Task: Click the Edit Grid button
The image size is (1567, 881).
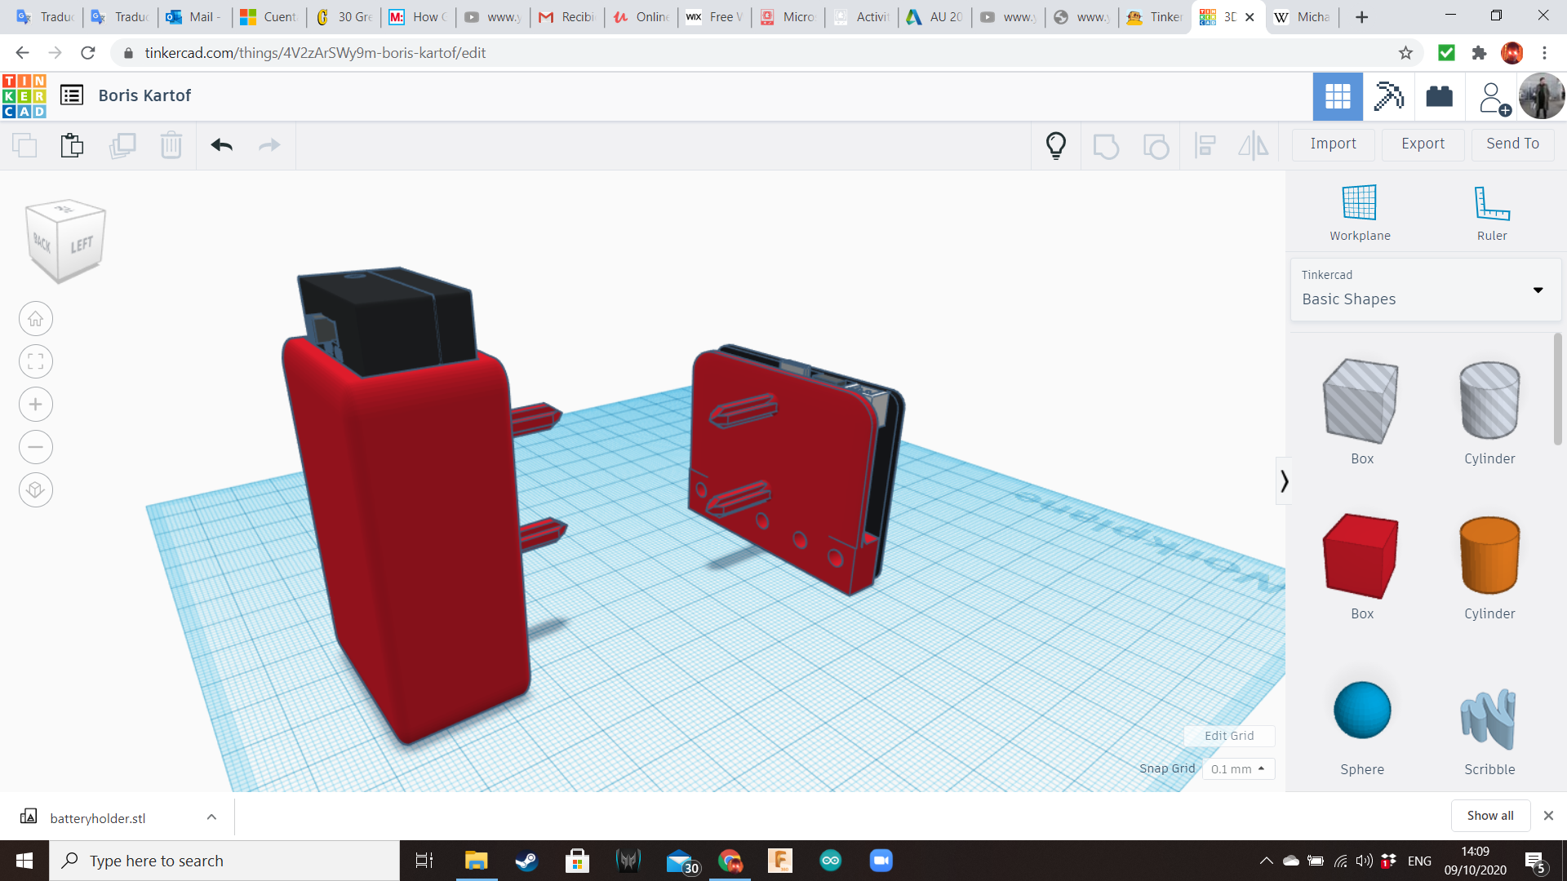Action: point(1228,735)
